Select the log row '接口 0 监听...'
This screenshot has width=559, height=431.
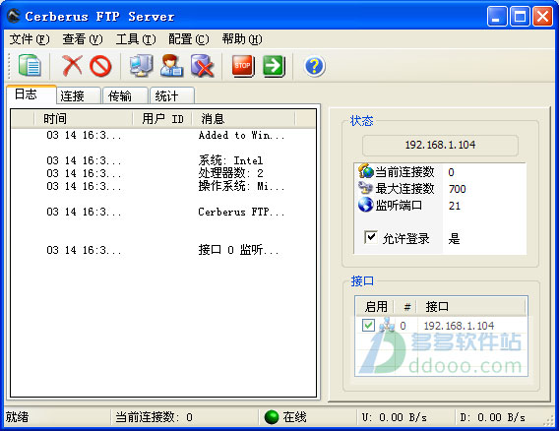[x=163, y=250]
